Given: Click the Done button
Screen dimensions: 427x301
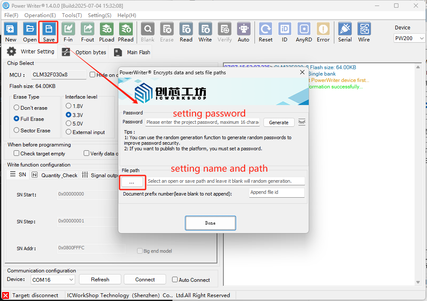Looking at the screenshot, I should point(210,223).
